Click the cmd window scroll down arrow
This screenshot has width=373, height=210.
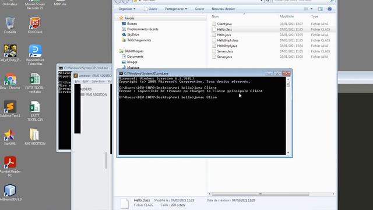[288, 153]
